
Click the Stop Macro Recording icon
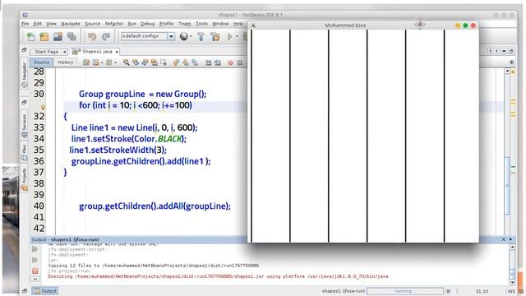240,62
